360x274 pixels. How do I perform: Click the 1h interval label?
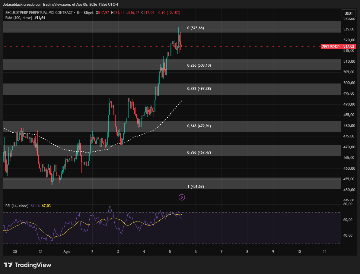(x=78, y=13)
